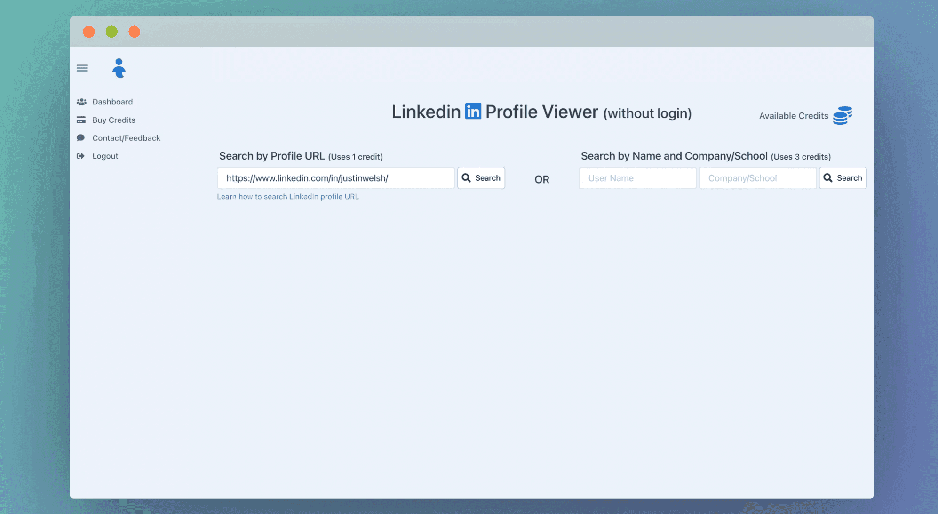Click Contact/Feedback link
Image resolution: width=938 pixels, height=514 pixels.
click(x=127, y=137)
